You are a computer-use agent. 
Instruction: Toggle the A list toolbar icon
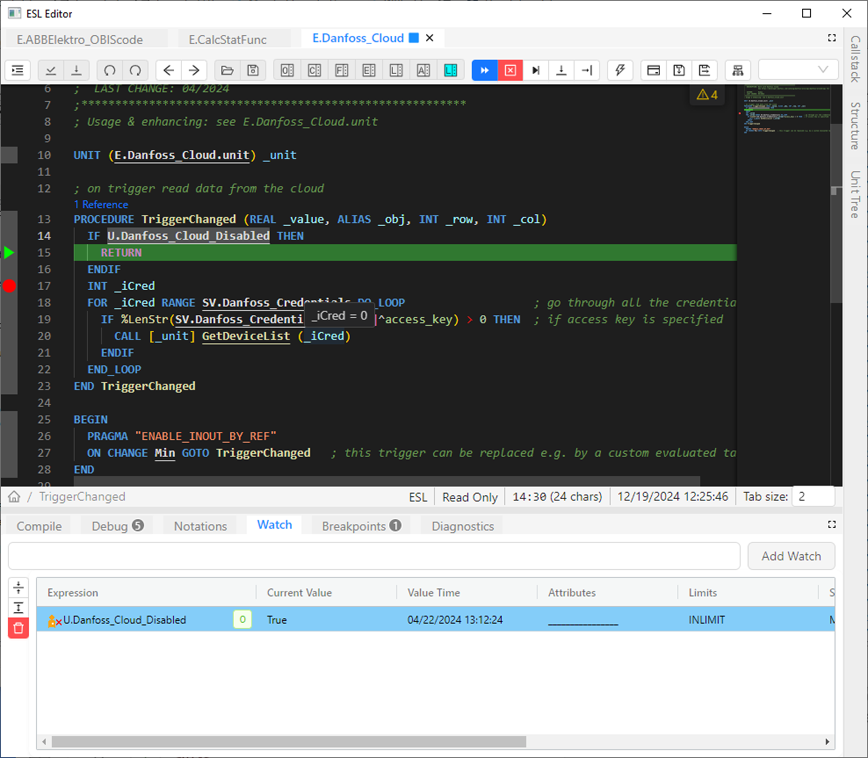(x=424, y=70)
